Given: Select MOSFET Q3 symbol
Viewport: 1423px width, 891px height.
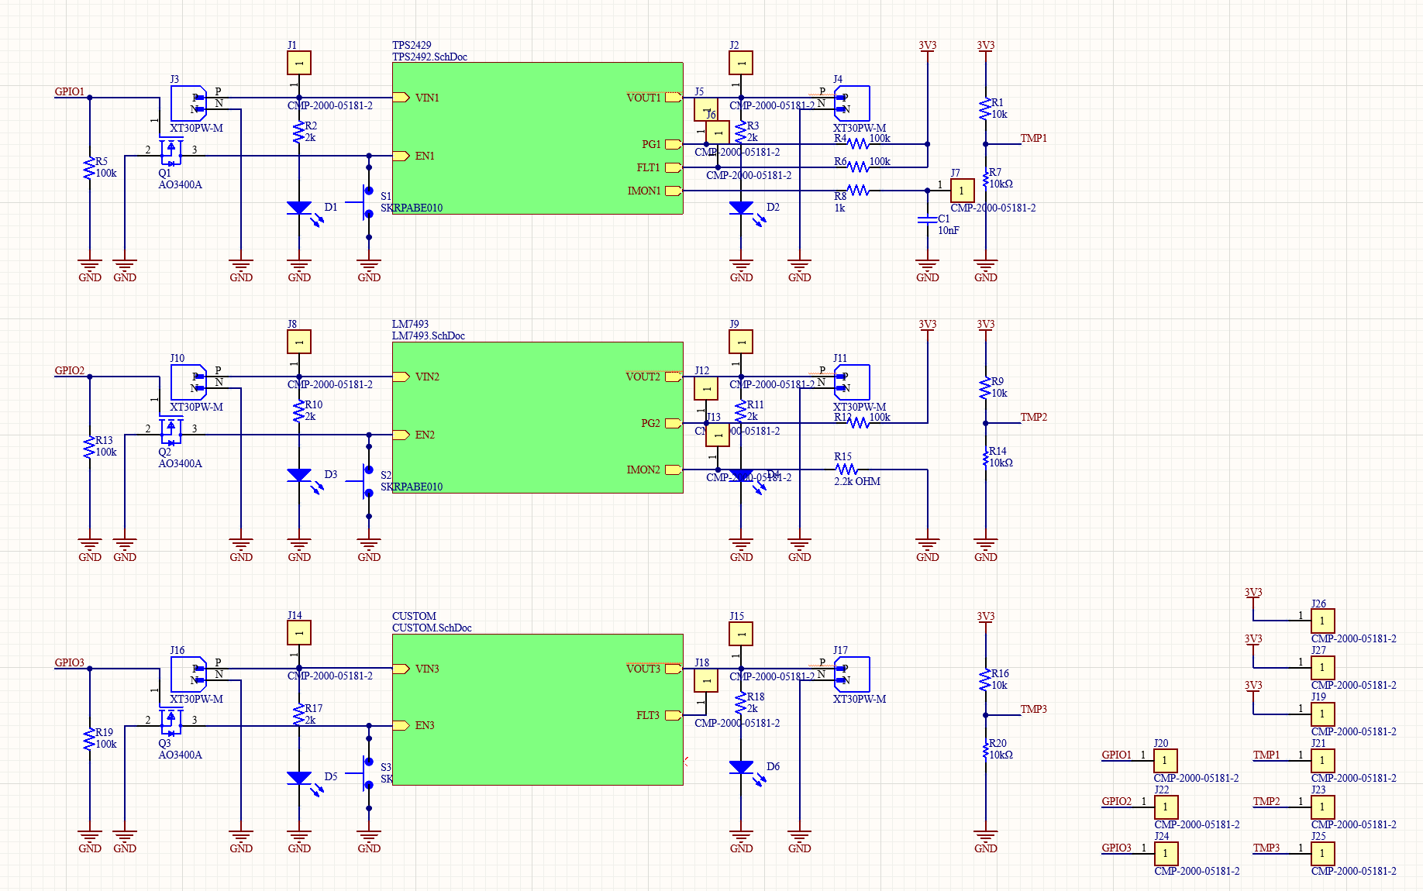Looking at the screenshot, I should pos(171,721).
